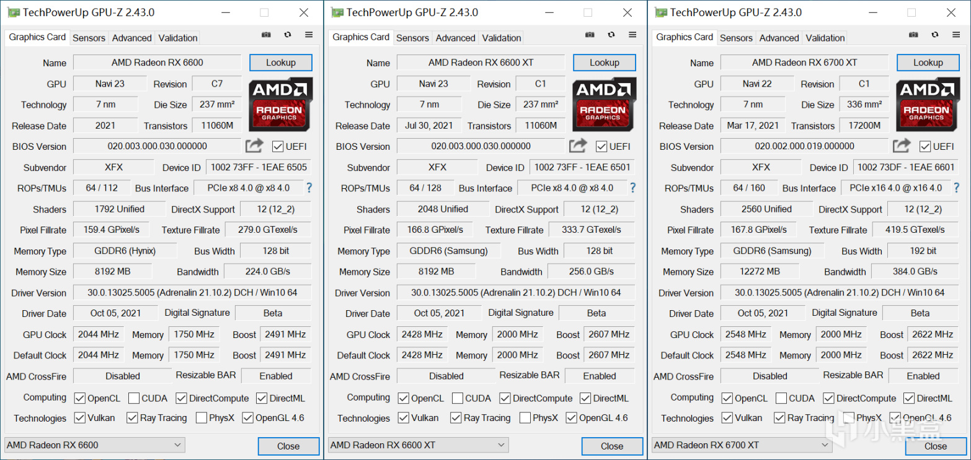Screen dimensions: 971x460
Task: Save BIOS via share icon, RX 6600 XT window
Action: pyautogui.click(x=578, y=146)
